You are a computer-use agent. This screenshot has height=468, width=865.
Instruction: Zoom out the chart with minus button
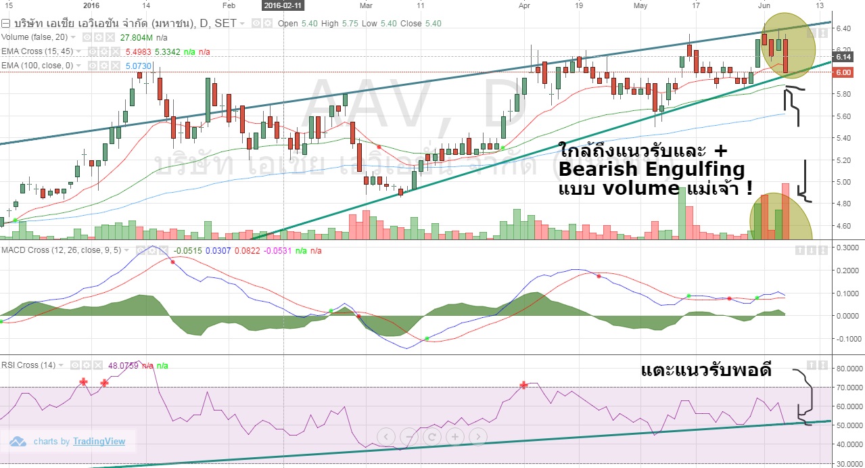(x=408, y=436)
